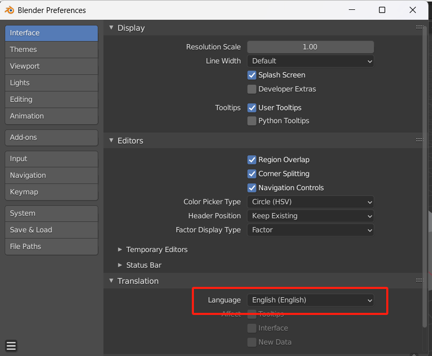Open the Line Width dropdown
The height and width of the screenshot is (356, 432).
tap(310, 61)
